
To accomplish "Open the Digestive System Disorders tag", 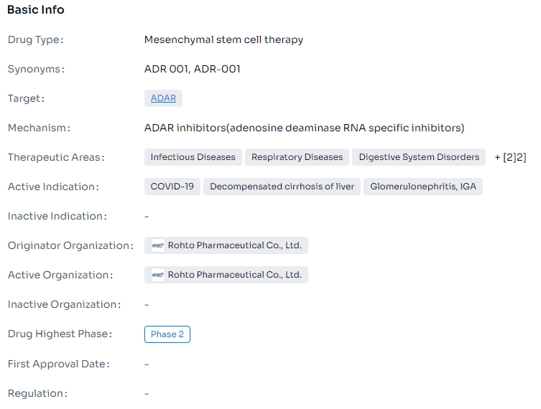I will point(419,157).
